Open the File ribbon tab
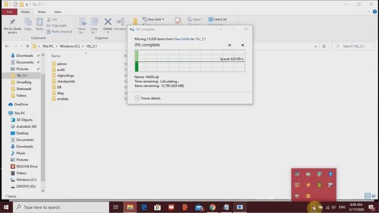379x213 pixels. 9,12
